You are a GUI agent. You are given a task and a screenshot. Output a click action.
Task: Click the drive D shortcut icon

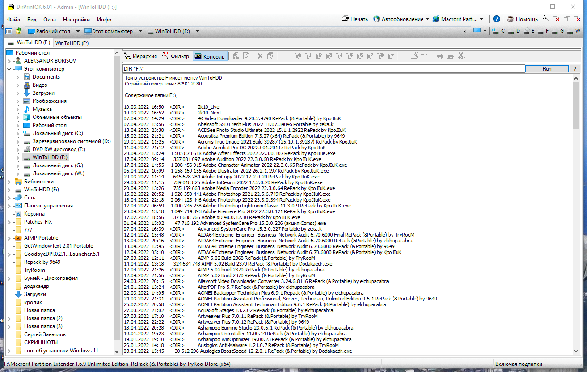pyautogui.click(x=514, y=31)
